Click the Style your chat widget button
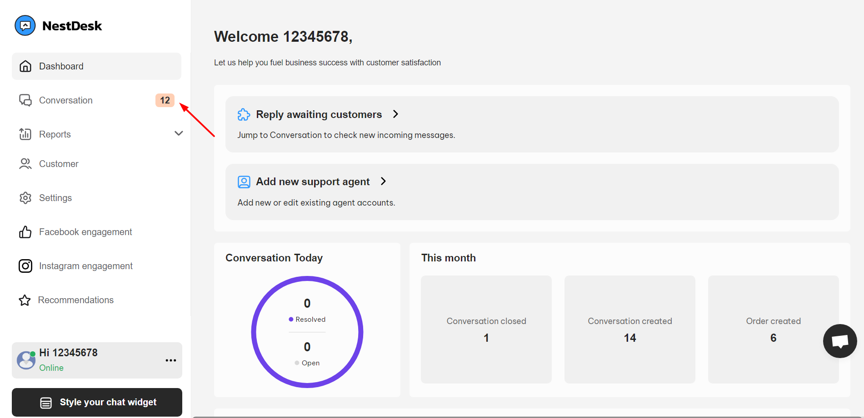 coord(97,402)
